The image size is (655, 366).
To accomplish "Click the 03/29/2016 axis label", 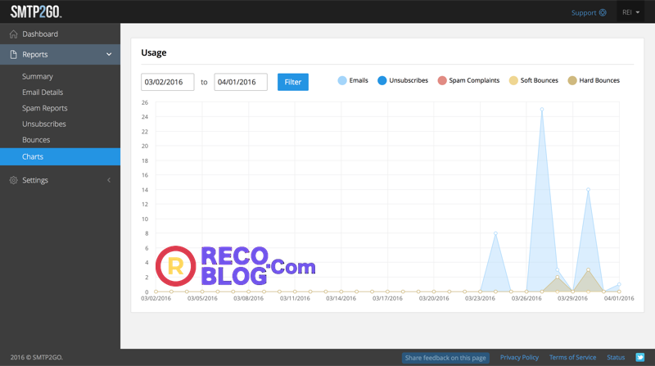I will [x=572, y=298].
